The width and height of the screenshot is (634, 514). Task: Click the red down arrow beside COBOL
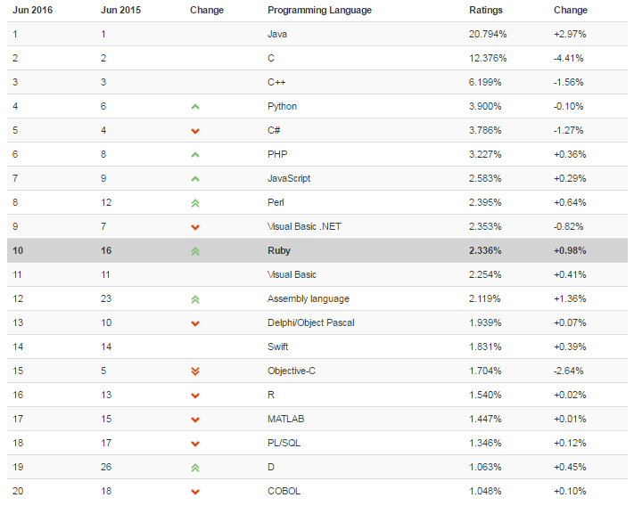tap(195, 492)
